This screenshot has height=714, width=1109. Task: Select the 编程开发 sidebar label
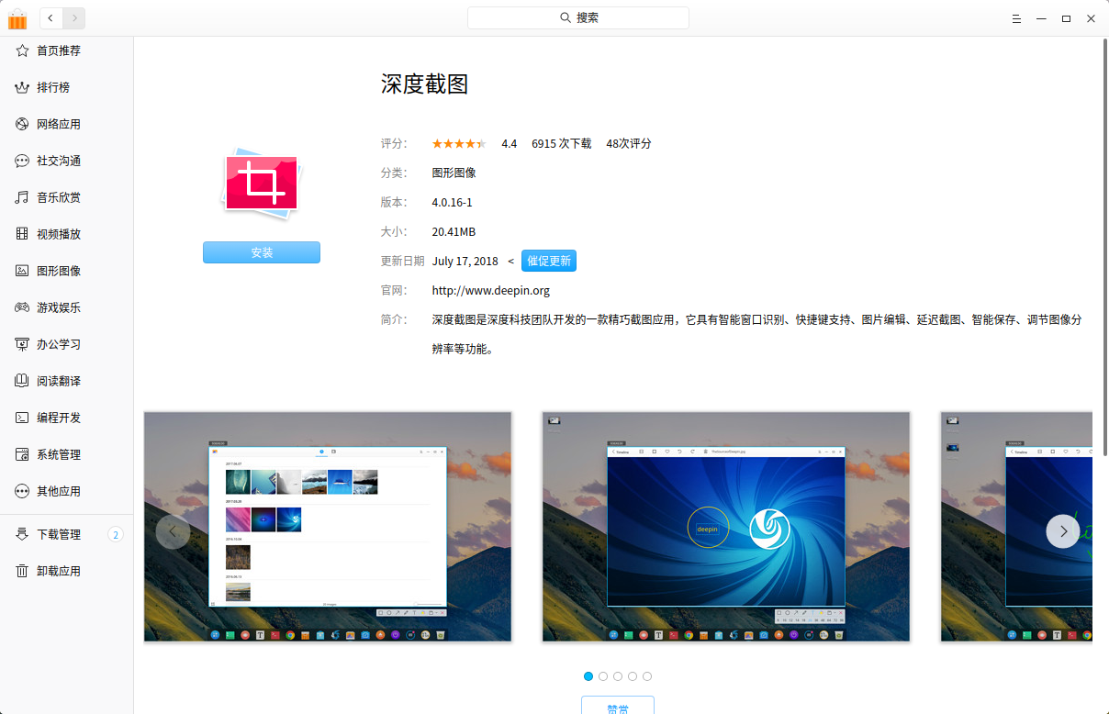click(59, 418)
